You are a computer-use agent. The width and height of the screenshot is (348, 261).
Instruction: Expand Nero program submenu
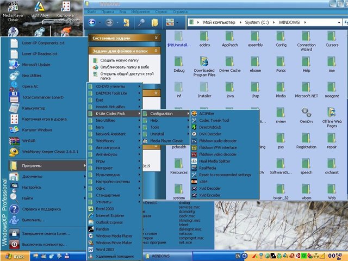click(x=114, y=127)
